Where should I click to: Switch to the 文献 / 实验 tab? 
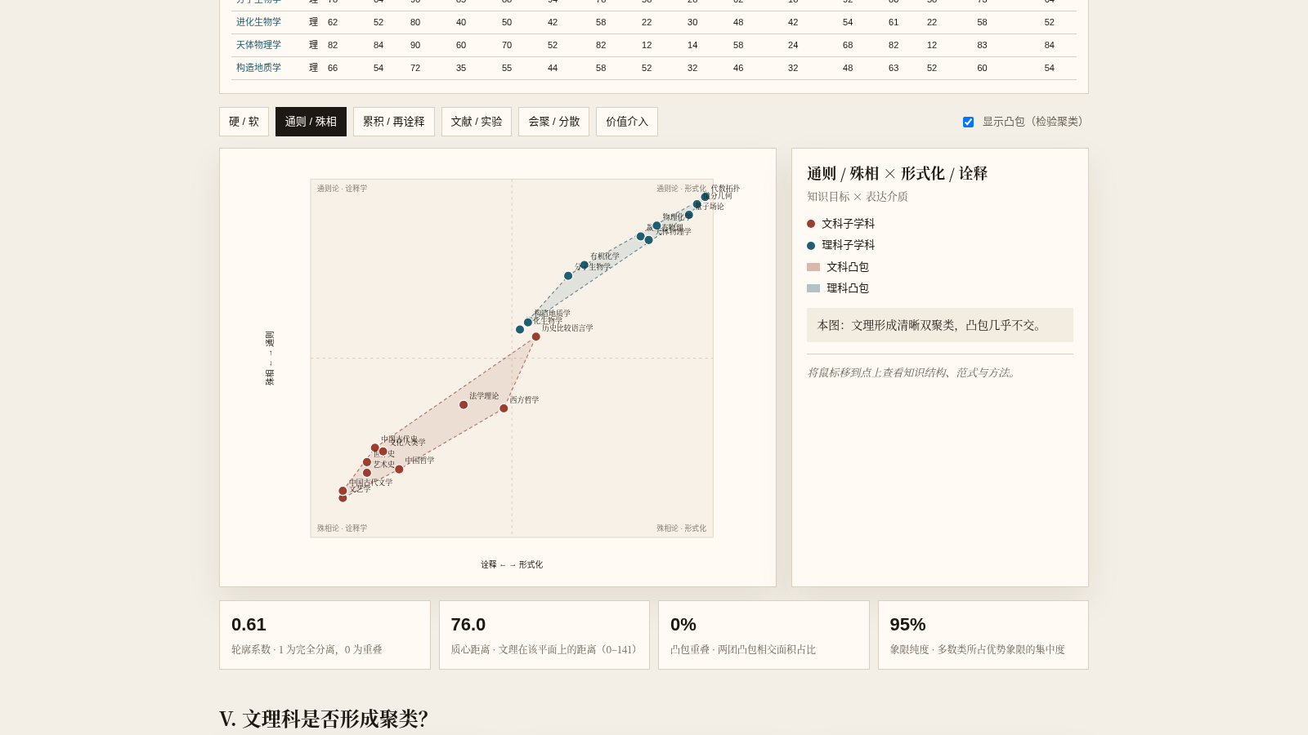[477, 122]
